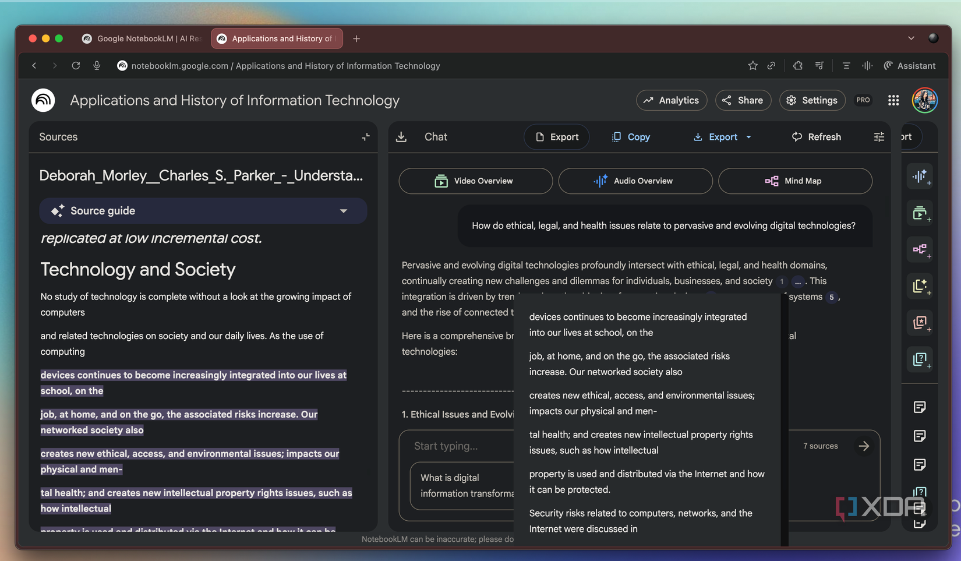Add a report from the Studio sidebar

[x=920, y=286]
